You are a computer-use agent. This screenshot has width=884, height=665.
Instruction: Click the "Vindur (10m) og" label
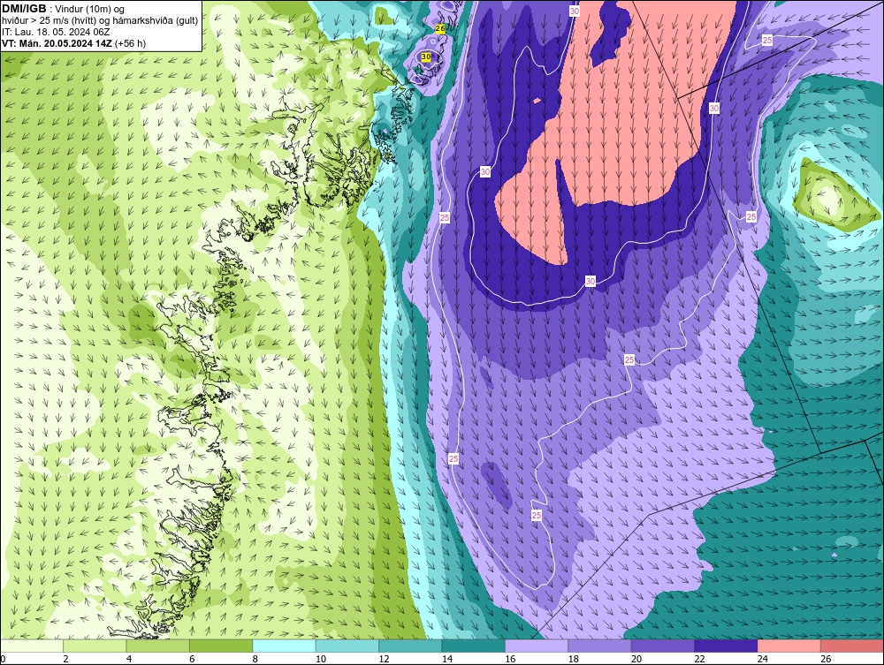tap(90, 10)
